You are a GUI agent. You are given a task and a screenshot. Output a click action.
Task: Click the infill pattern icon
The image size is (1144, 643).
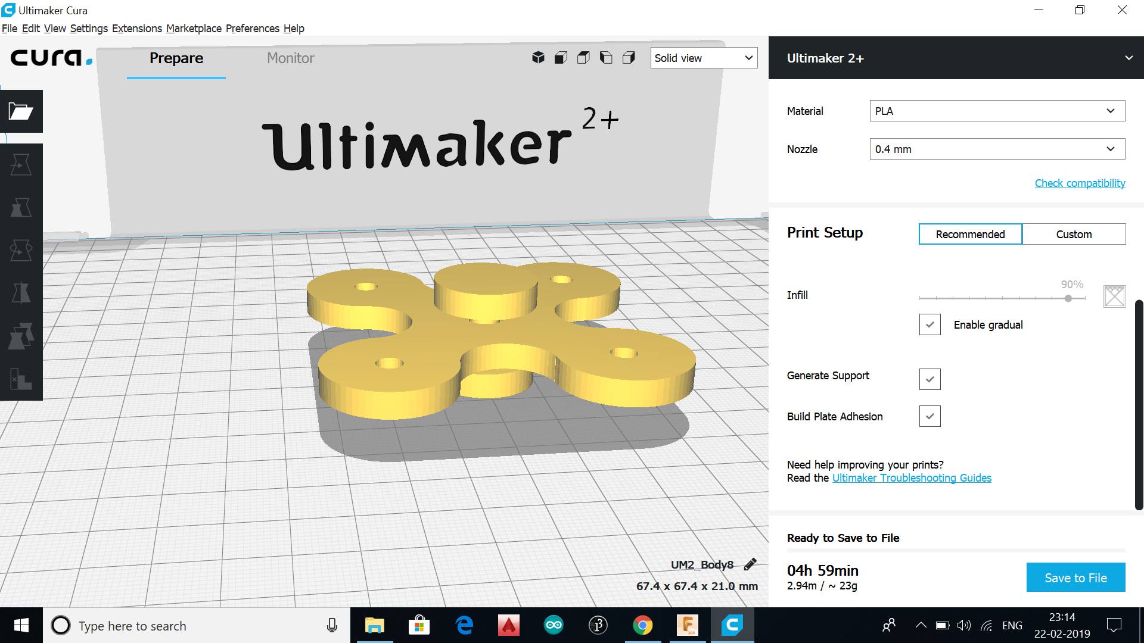point(1114,296)
